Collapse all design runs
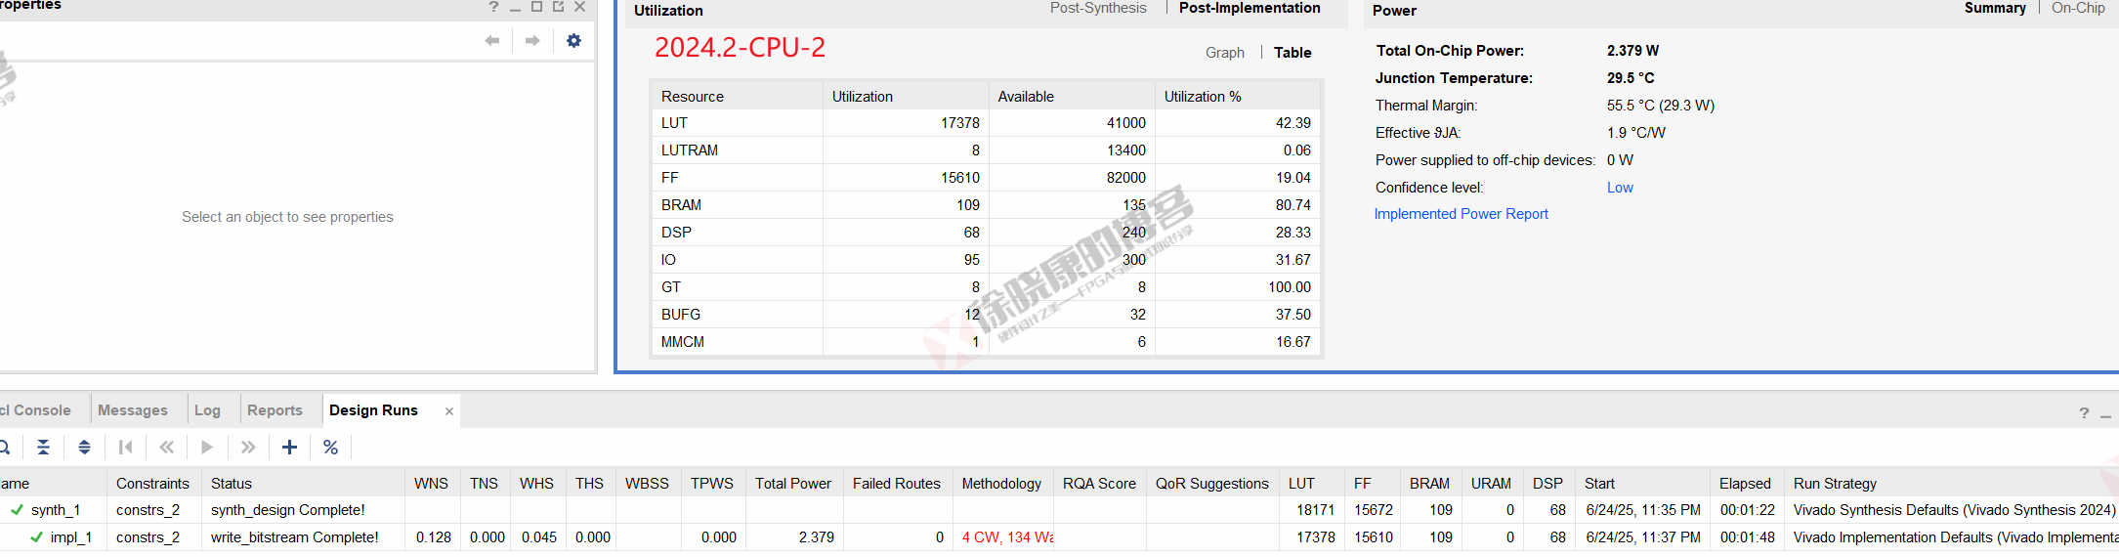The height and width of the screenshot is (557, 2119). tap(44, 447)
